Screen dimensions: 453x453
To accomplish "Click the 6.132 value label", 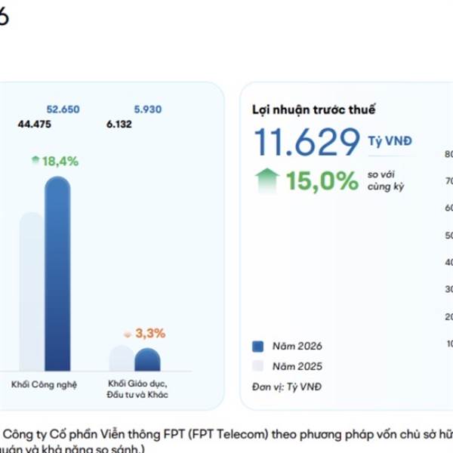I will coord(120,125).
